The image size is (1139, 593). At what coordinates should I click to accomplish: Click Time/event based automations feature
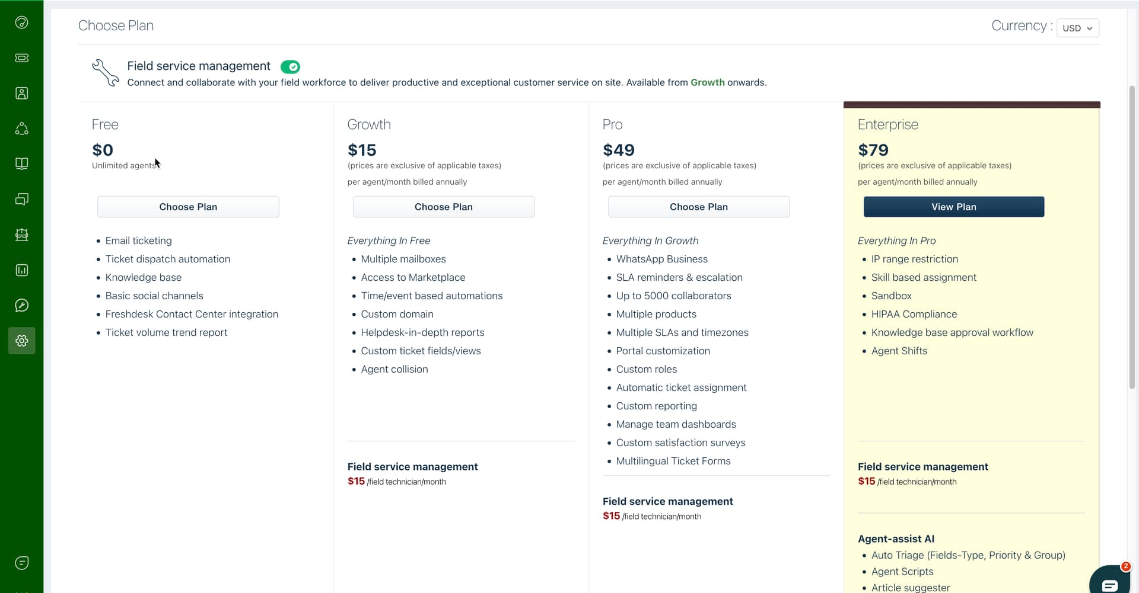[431, 296]
